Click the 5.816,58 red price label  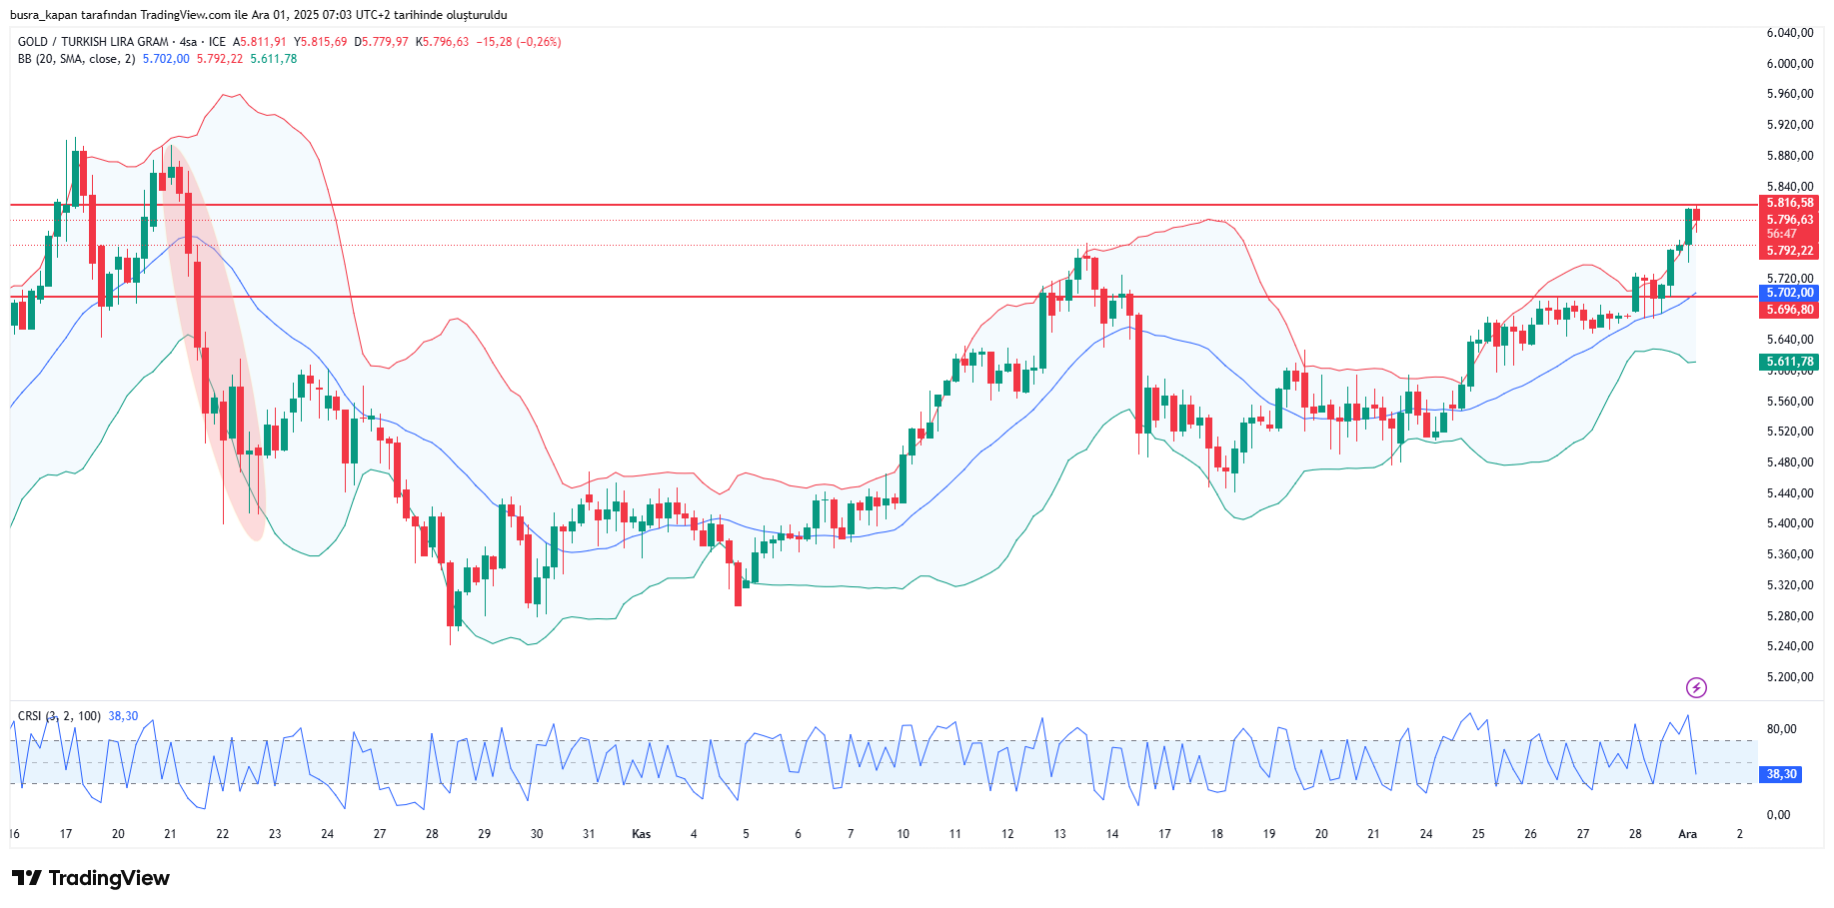tap(1789, 203)
